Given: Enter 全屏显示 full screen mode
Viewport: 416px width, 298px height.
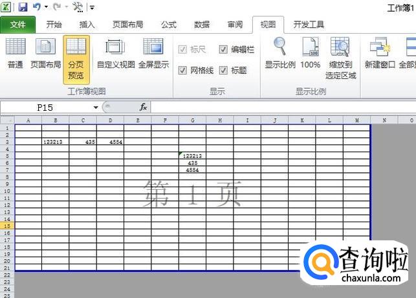Looking at the screenshot, I should pos(153,53).
